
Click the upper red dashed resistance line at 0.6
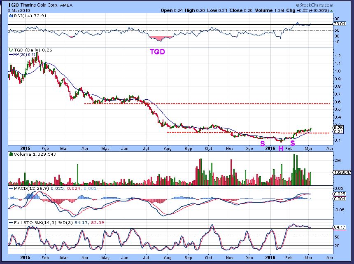[x=207, y=104]
